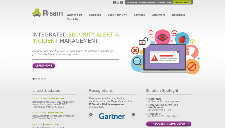Screen dimensions: 225x128
Task: Open the Twitter social icon
Action: click(118, 2)
